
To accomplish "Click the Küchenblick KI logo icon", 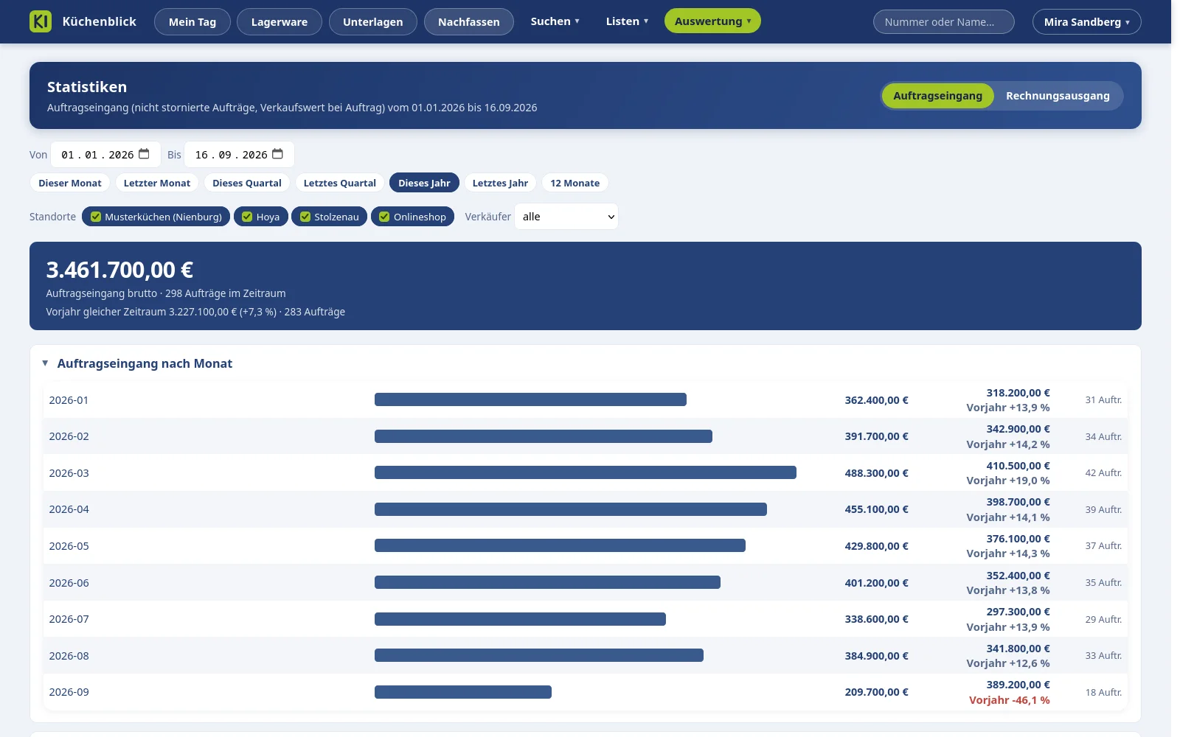I will [41, 21].
